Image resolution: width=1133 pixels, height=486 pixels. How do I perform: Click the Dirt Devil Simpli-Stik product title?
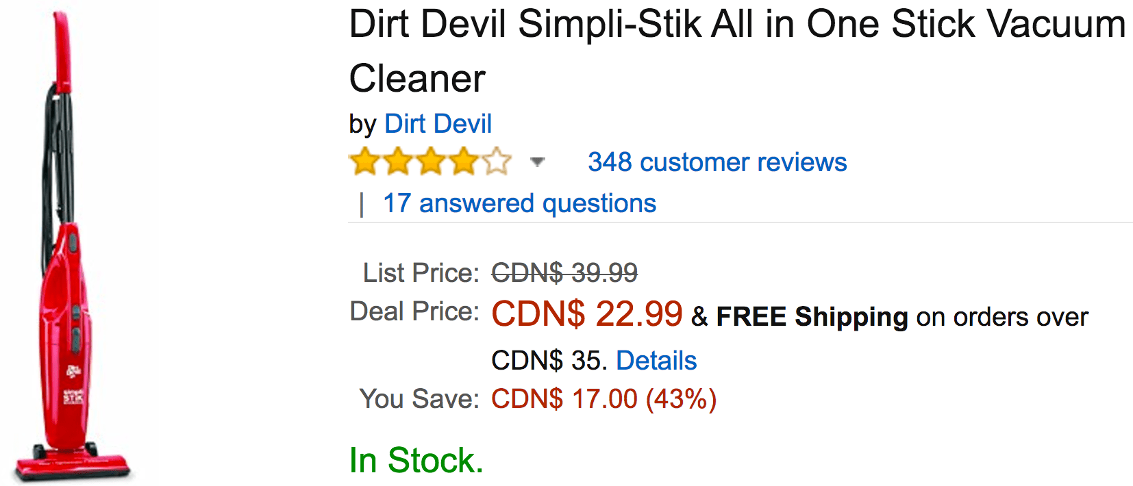coord(737,51)
